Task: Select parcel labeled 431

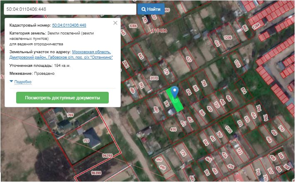Action: pyautogui.click(x=183, y=123)
